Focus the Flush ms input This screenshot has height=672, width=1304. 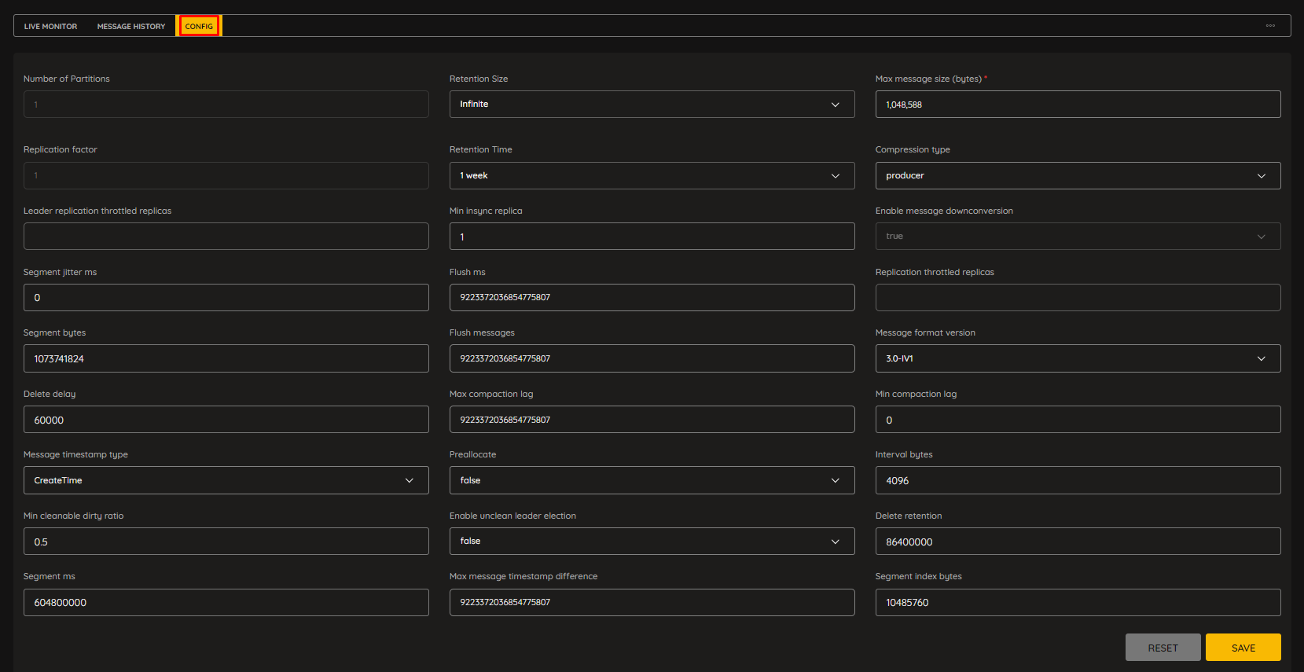click(x=652, y=297)
